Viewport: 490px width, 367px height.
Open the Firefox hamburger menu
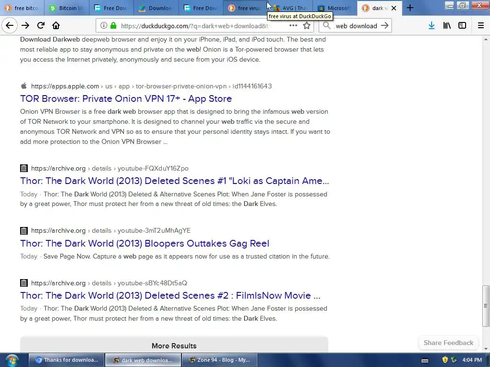click(x=481, y=26)
